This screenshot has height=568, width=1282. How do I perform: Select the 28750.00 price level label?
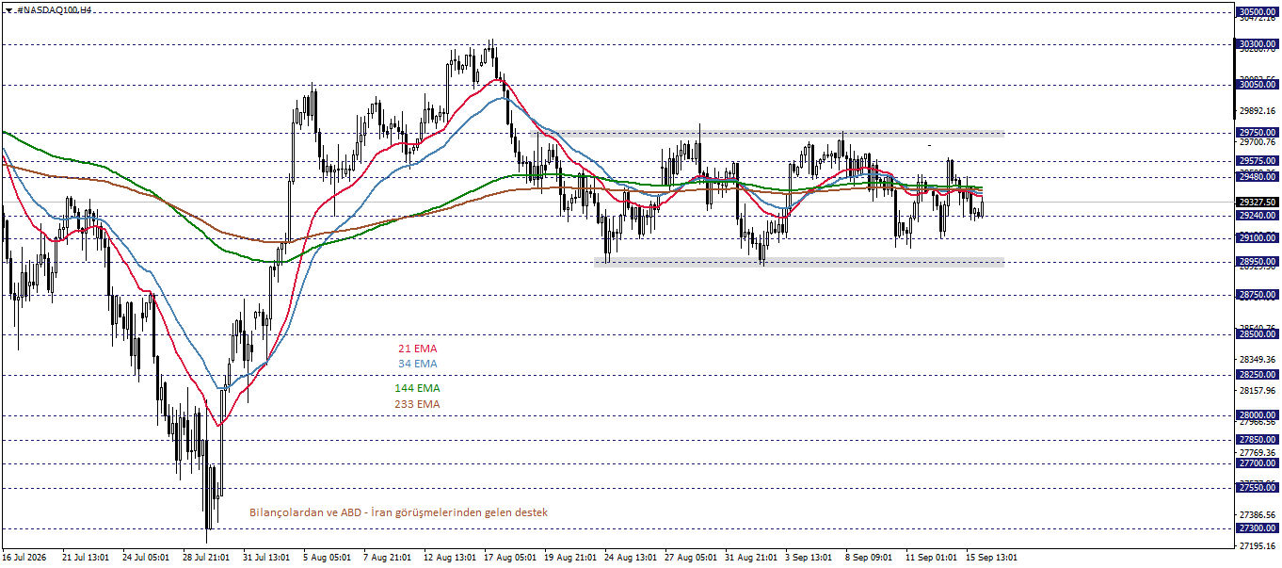point(1258,295)
